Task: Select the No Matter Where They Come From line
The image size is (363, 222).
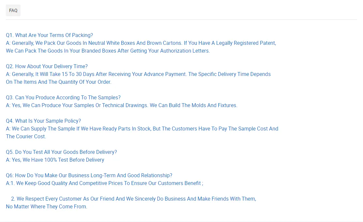Action: (x=46, y=206)
